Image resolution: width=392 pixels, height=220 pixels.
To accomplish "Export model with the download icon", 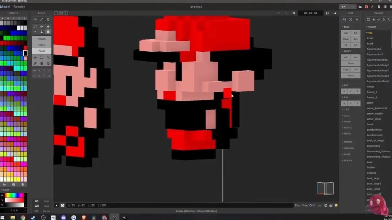I will point(373,7).
